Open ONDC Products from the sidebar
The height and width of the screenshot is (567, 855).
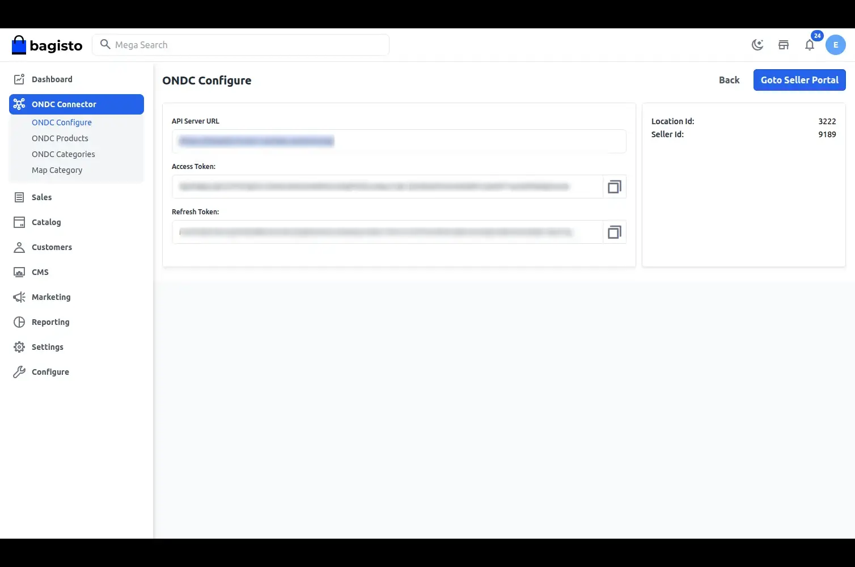[x=60, y=138]
